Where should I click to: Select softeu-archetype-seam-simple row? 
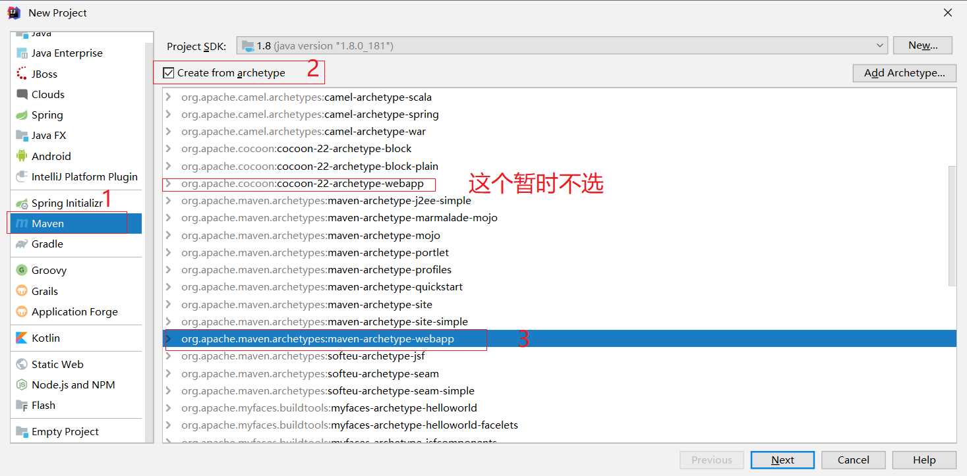(x=559, y=390)
